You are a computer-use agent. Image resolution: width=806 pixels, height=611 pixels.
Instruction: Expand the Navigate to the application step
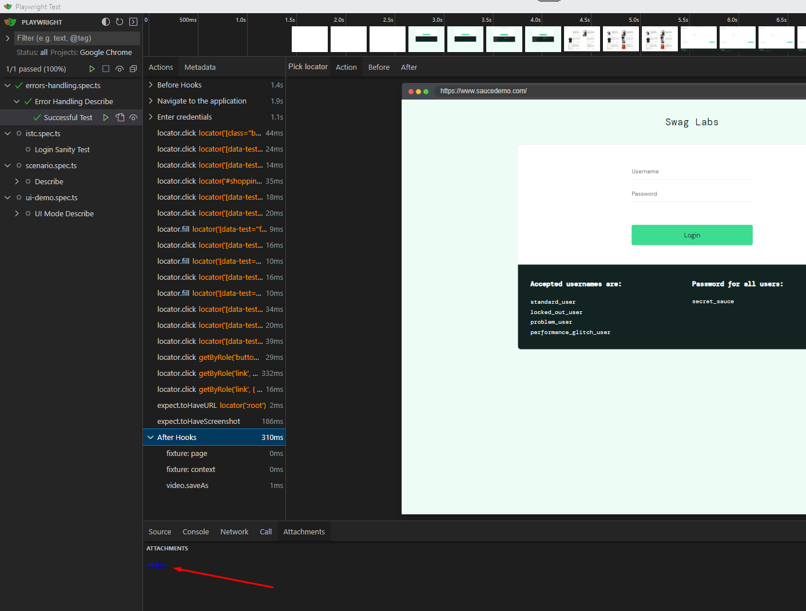pos(150,101)
